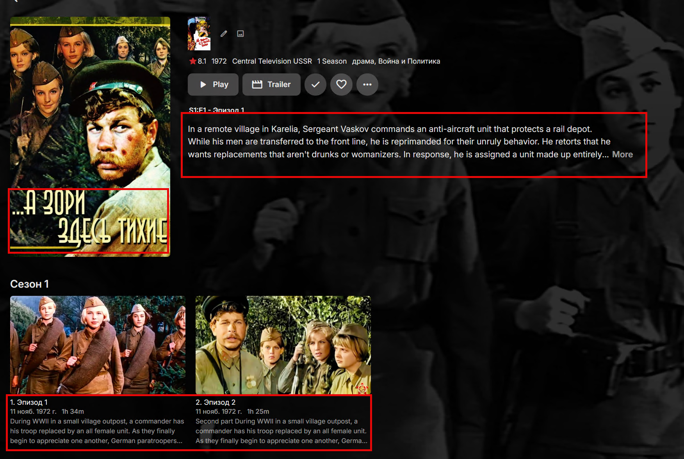Click the large series poster image
The image size is (684, 459).
(x=90, y=137)
